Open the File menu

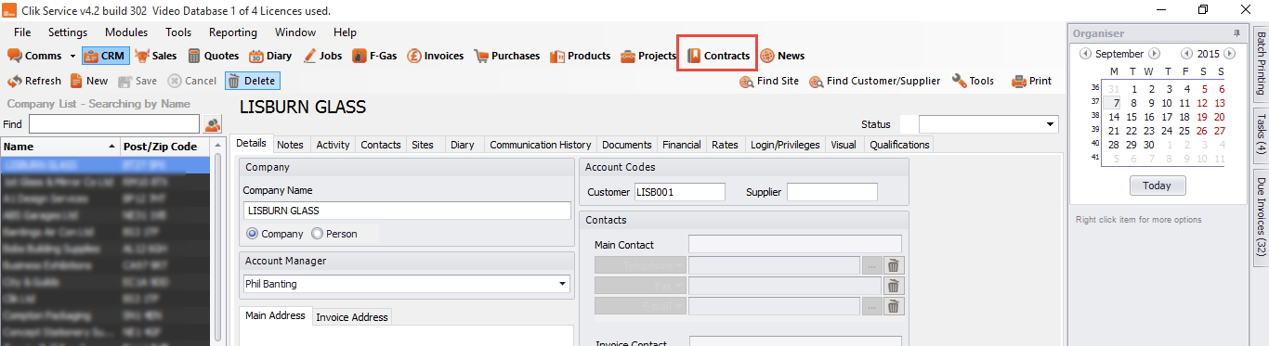(22, 32)
